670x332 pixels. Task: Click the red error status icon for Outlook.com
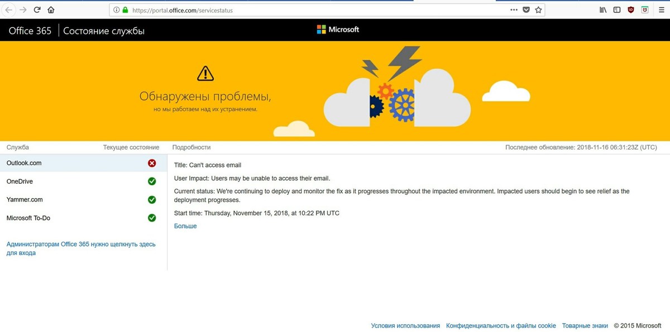(x=151, y=163)
